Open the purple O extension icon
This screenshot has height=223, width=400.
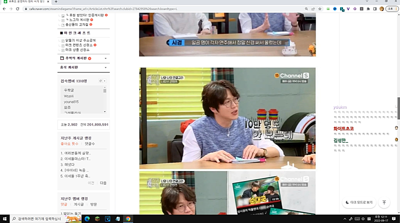[355, 8]
